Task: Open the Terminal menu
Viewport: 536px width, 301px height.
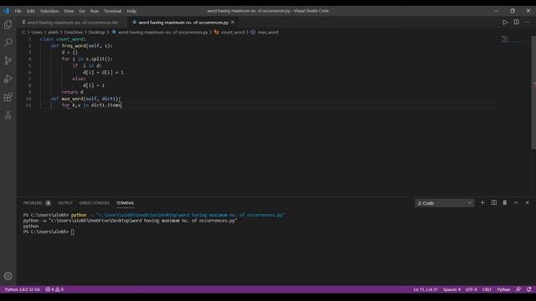Action: (x=112, y=11)
